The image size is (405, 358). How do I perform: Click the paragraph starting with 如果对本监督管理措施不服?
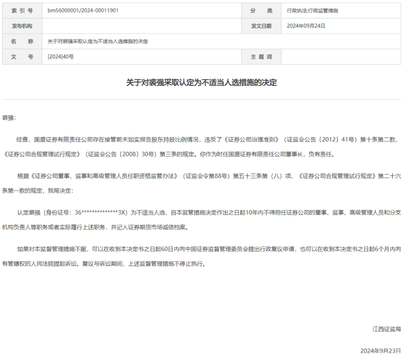[201, 256]
